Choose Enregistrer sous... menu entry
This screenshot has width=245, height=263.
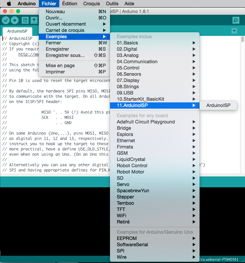click(74, 55)
